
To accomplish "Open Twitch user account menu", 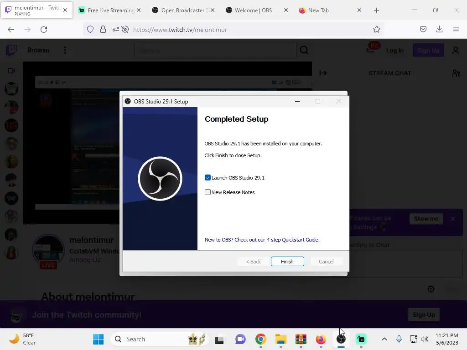I will point(456,50).
